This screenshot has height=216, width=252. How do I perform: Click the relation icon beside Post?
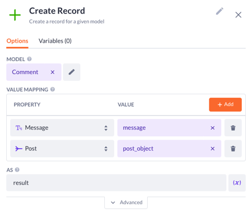tap(18, 149)
